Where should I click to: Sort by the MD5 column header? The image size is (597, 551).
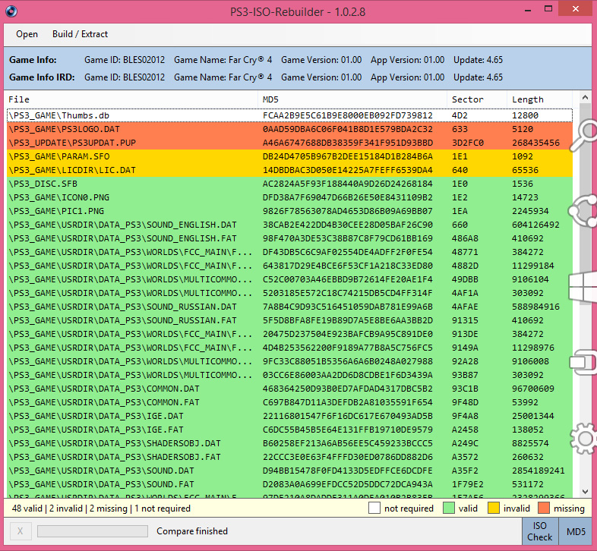(352, 99)
